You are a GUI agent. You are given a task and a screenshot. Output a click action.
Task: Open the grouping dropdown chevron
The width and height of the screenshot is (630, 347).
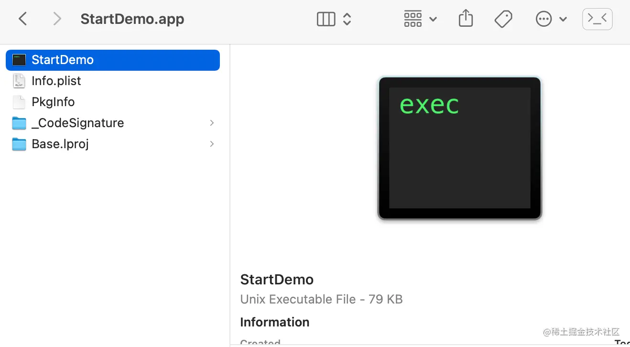[x=433, y=19]
